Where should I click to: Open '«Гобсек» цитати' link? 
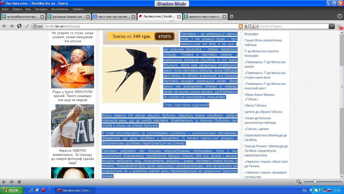coord(256,129)
